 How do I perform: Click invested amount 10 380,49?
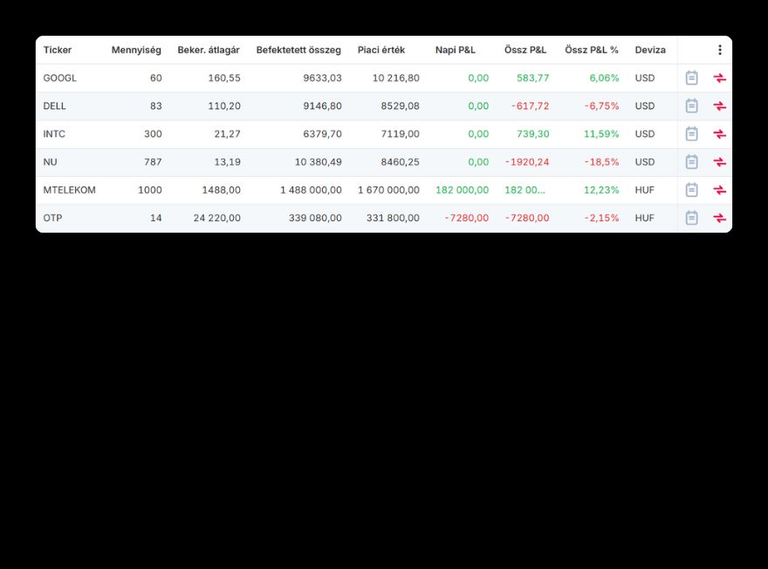(x=318, y=162)
